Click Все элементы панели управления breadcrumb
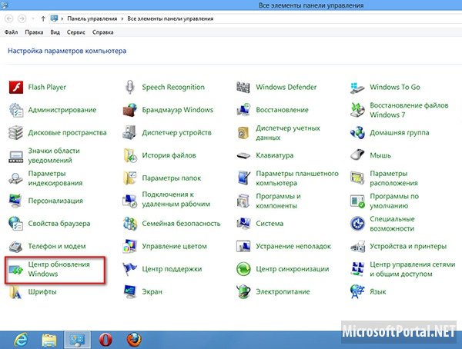 [x=170, y=18]
